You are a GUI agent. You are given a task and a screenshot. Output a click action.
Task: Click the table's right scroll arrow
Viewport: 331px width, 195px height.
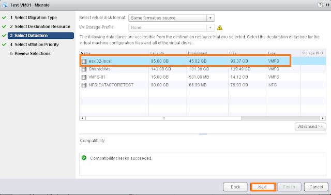323,118
